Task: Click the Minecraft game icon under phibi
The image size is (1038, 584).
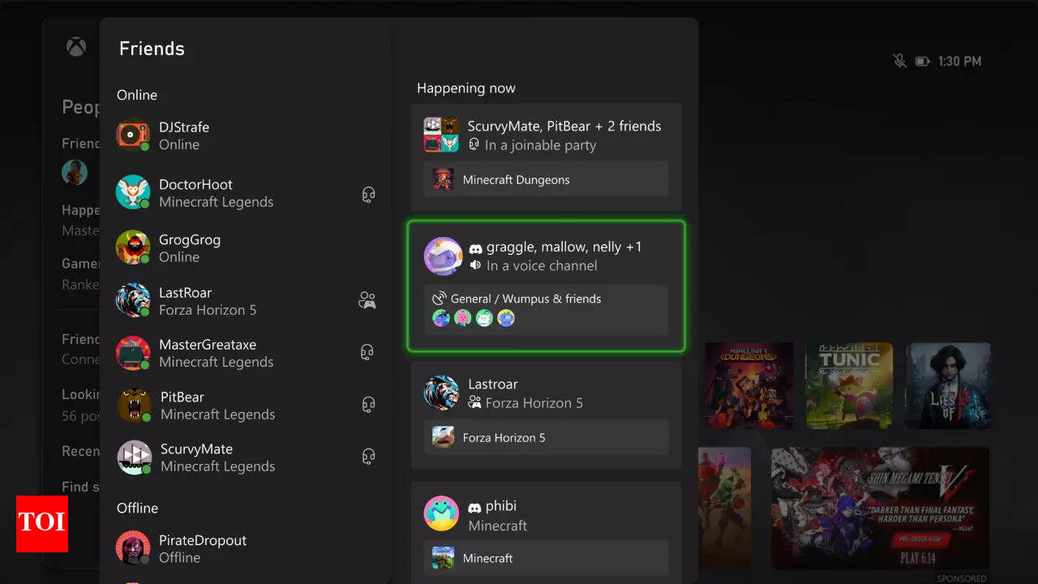Action: (x=443, y=558)
